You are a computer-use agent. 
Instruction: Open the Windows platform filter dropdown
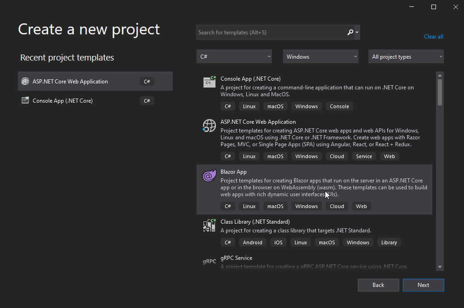pyautogui.click(x=321, y=56)
